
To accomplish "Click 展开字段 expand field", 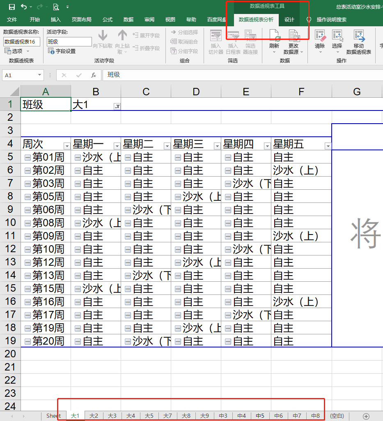I will point(146,35).
